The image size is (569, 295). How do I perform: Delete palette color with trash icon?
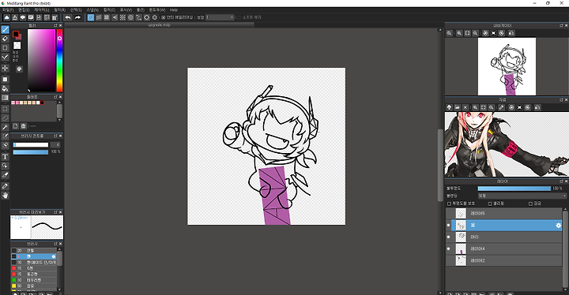pyautogui.click(x=24, y=125)
